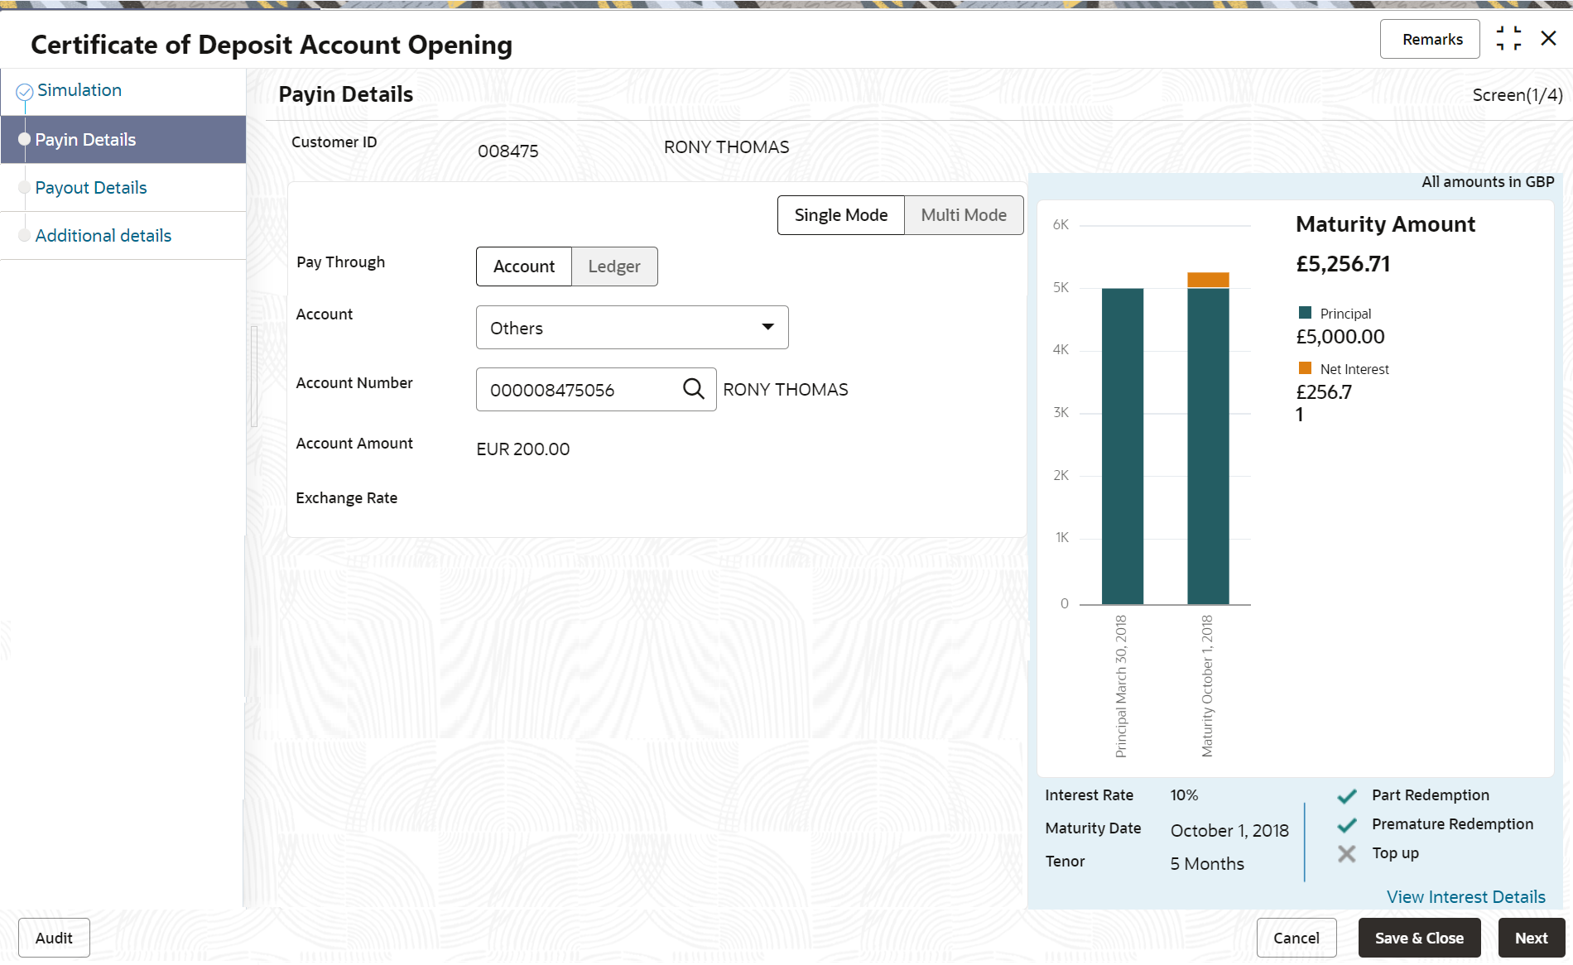Click the Account dropdown arrow
The width and height of the screenshot is (1573, 965).
click(x=768, y=327)
